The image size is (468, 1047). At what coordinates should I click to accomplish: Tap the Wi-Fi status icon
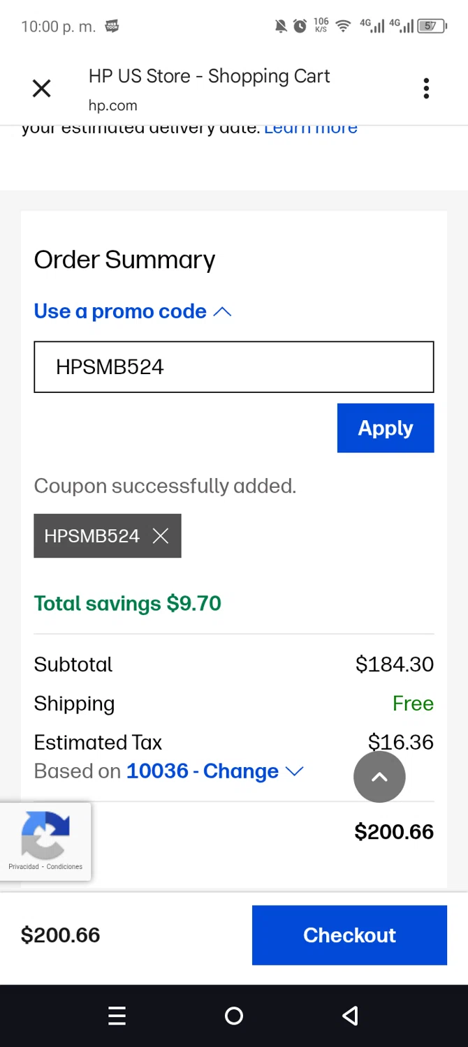[343, 27]
